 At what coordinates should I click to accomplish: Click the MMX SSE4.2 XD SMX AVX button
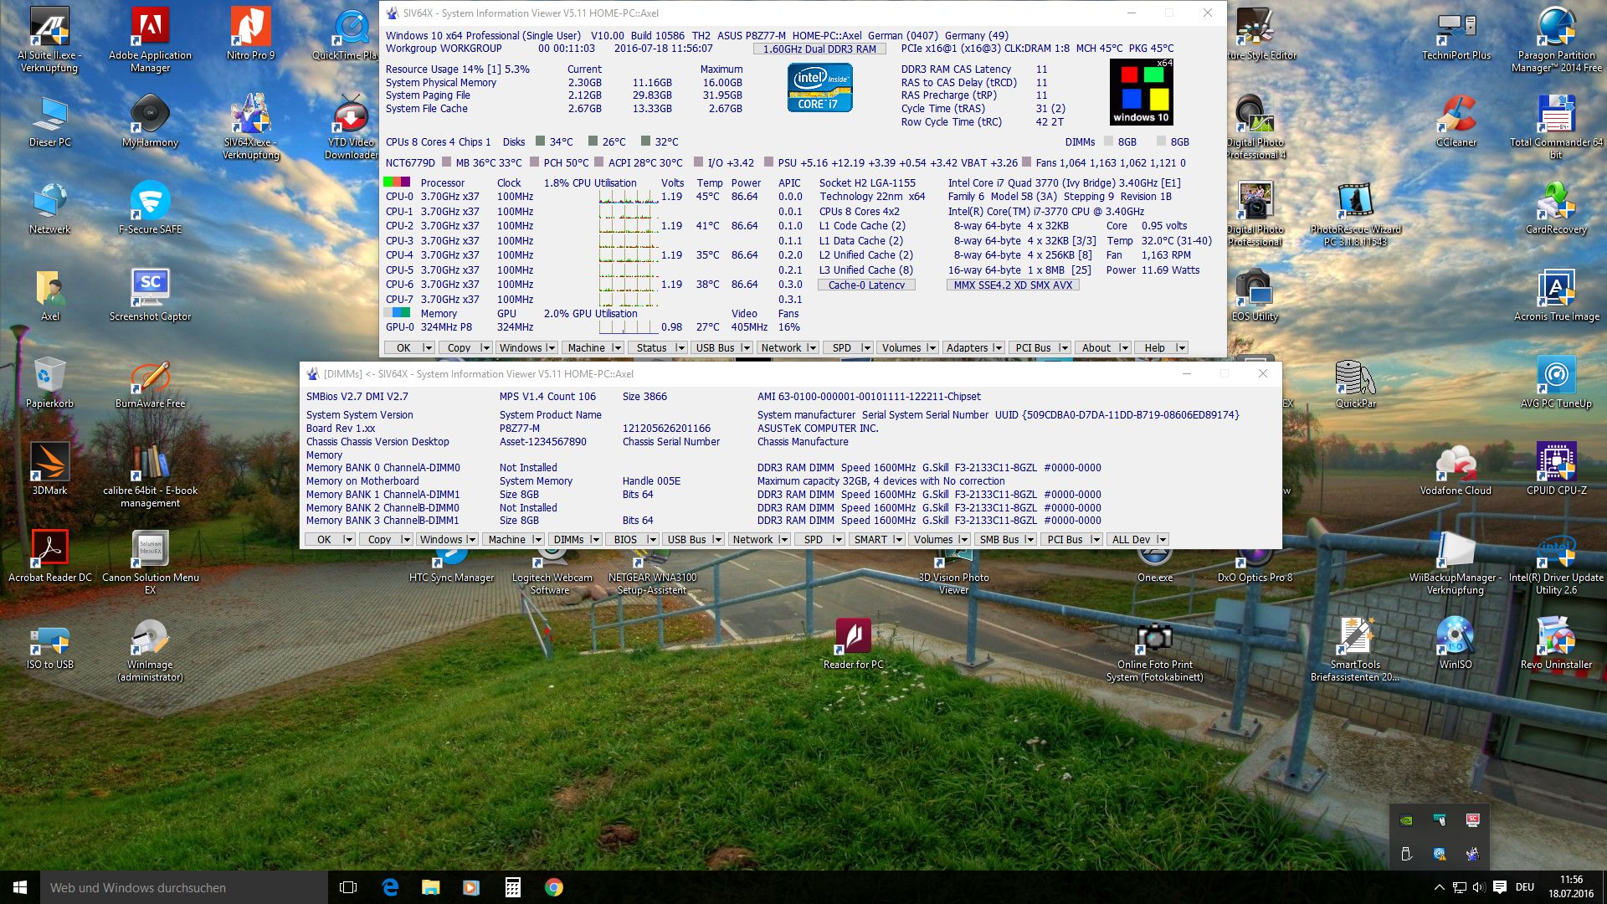1013,285
